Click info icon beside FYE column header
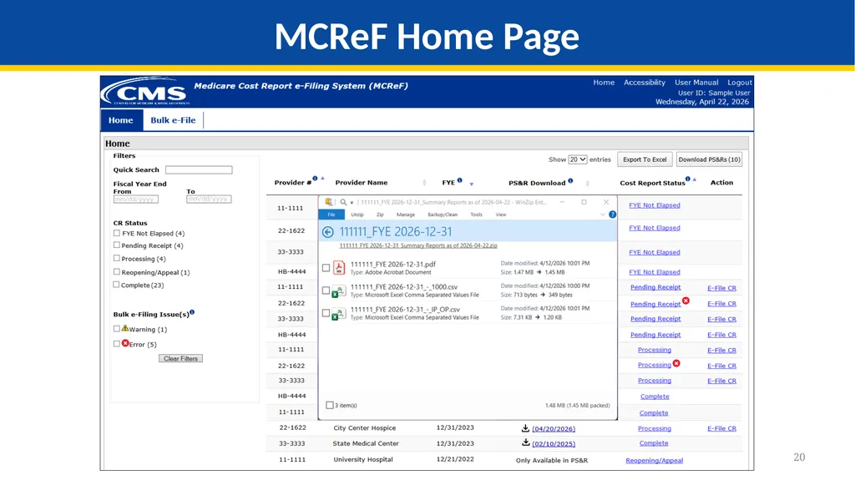855x480 pixels. (x=460, y=180)
